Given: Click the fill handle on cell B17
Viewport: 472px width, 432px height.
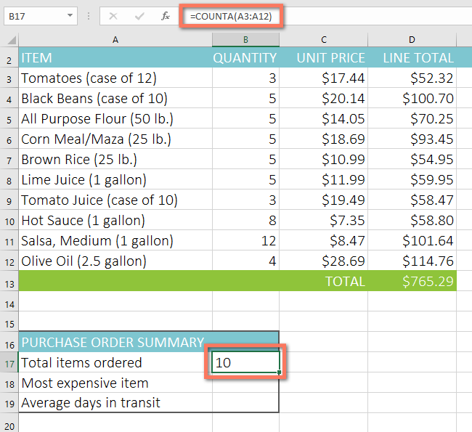Looking at the screenshot, I should tap(279, 373).
